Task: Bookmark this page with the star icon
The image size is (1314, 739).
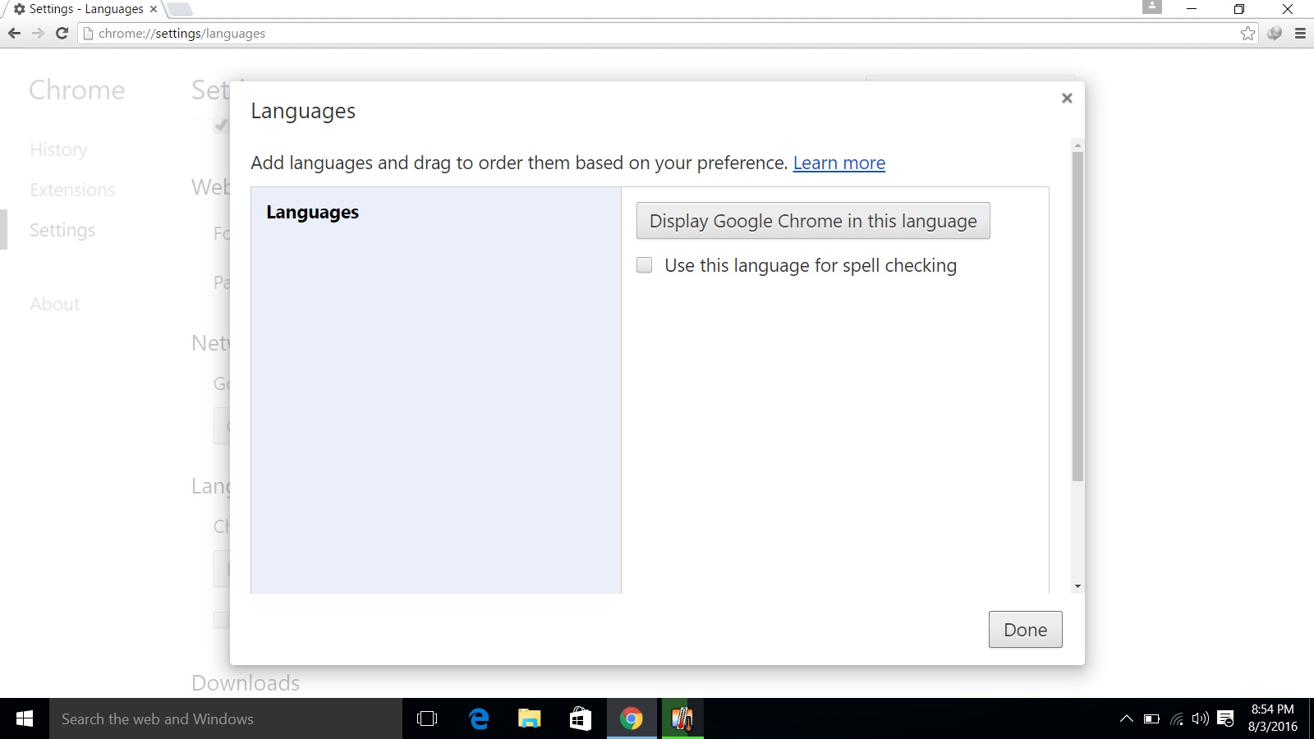Action: click(1248, 33)
